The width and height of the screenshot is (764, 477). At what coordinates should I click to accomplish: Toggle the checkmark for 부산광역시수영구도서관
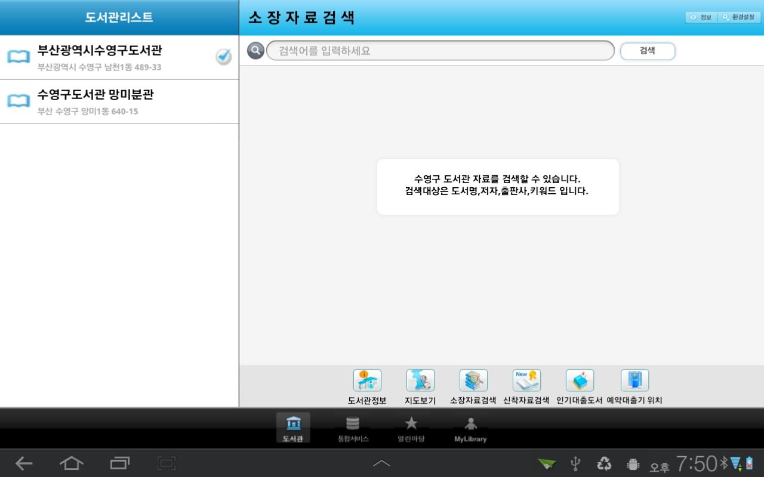pyautogui.click(x=223, y=57)
